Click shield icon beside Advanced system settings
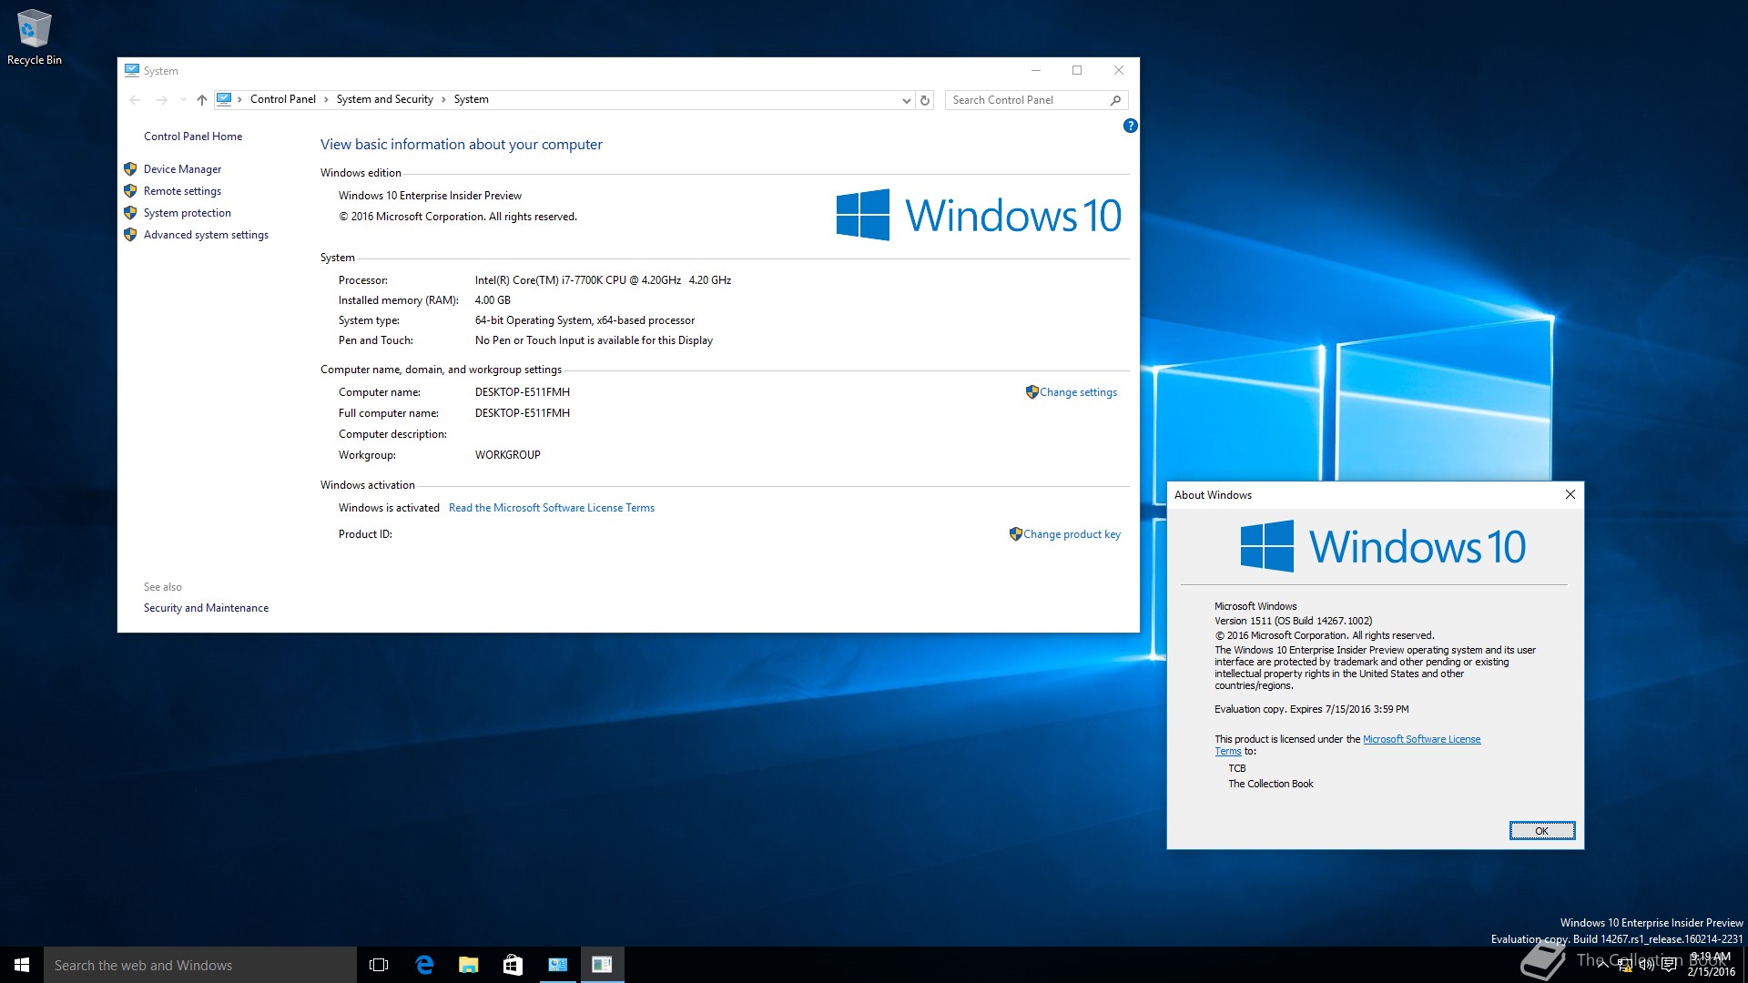The image size is (1748, 983). click(x=130, y=235)
